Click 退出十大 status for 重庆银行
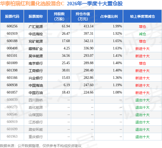This screenshot has width=162, height=148. (142, 137)
